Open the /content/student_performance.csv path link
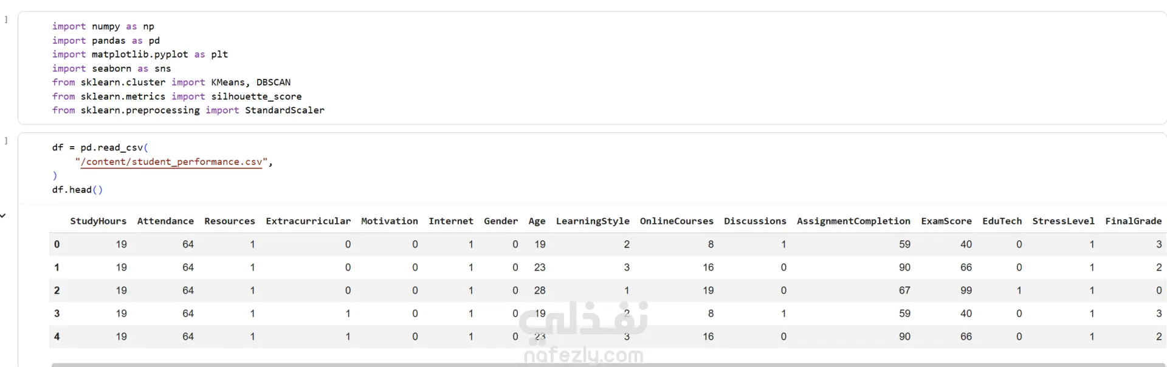Image resolution: width=1167 pixels, height=367 pixels. [171, 162]
